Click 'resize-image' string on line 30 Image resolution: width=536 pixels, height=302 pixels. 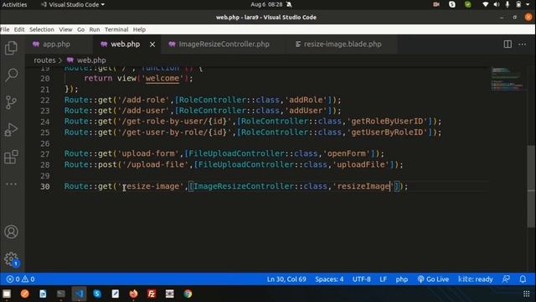pyautogui.click(x=151, y=186)
